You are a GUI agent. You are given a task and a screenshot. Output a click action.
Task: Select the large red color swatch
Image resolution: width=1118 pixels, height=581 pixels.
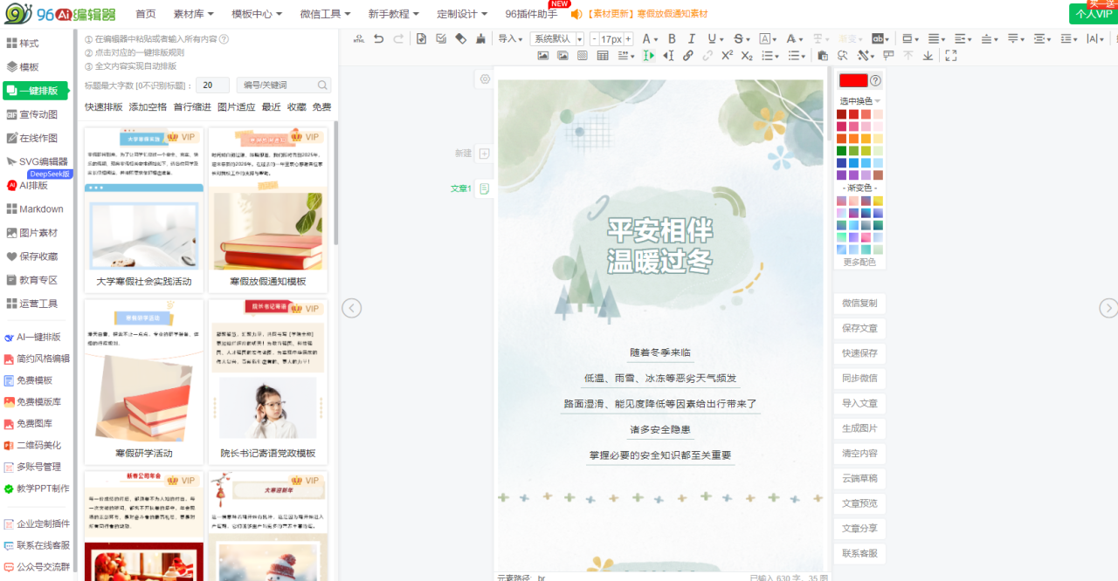tap(852, 80)
